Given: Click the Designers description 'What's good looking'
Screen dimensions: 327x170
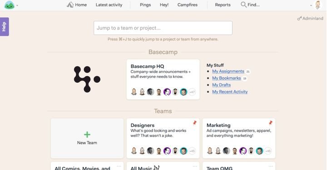Looking at the screenshot, I should (x=159, y=133).
